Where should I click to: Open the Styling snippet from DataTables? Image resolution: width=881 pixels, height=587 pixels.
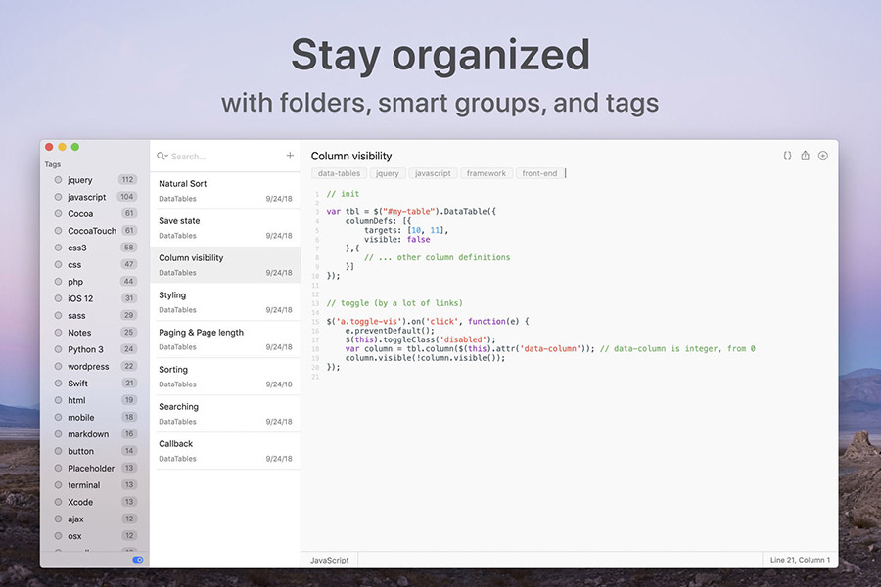pos(225,302)
